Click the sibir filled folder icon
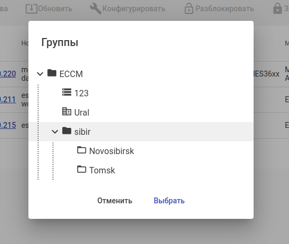The height and width of the screenshot is (244, 289). coord(66,131)
